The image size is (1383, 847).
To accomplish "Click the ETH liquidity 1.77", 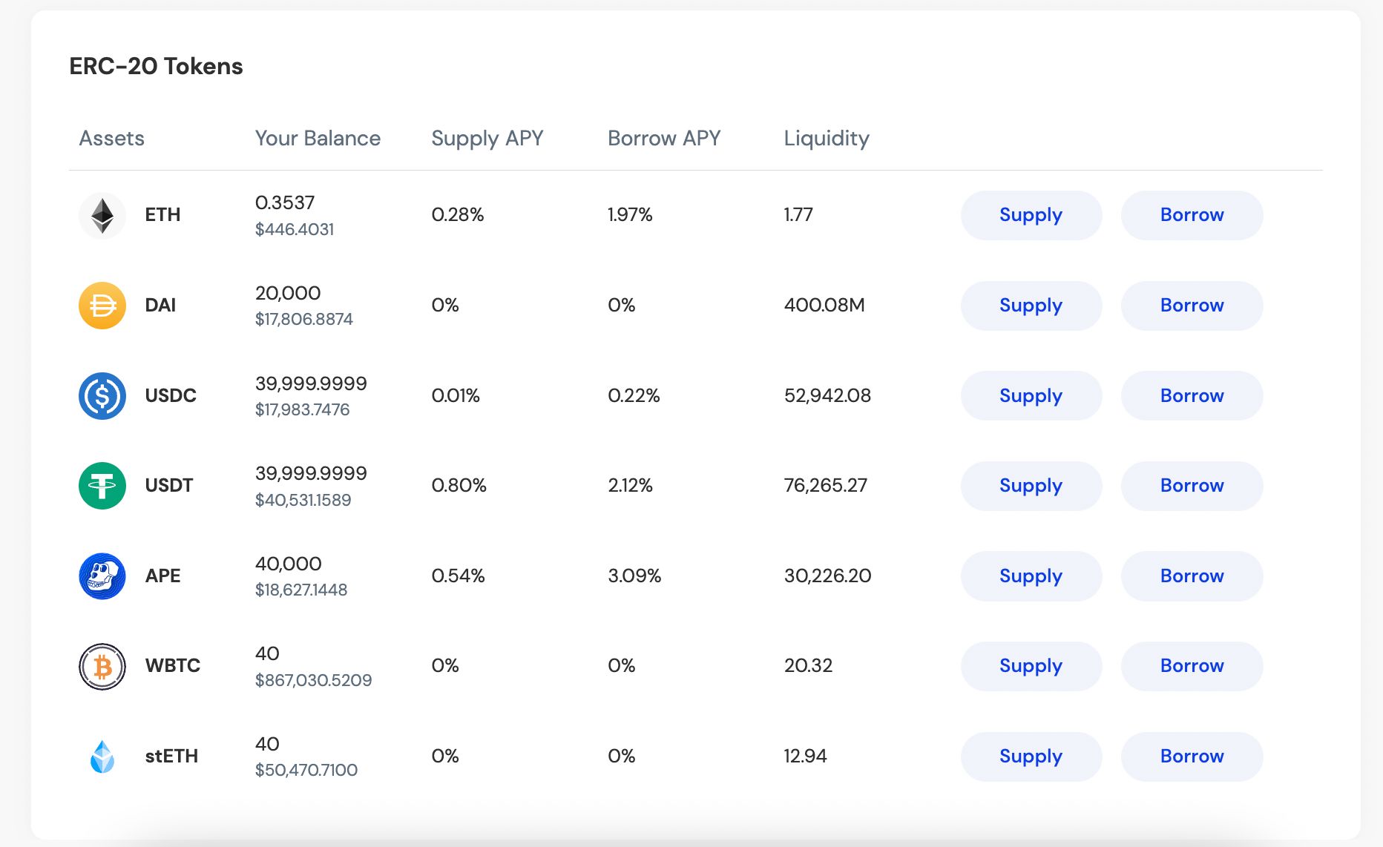I will tap(798, 215).
